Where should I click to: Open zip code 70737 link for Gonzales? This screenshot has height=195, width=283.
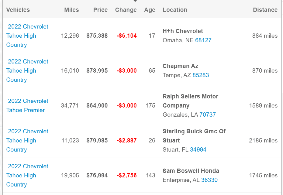click(x=208, y=115)
